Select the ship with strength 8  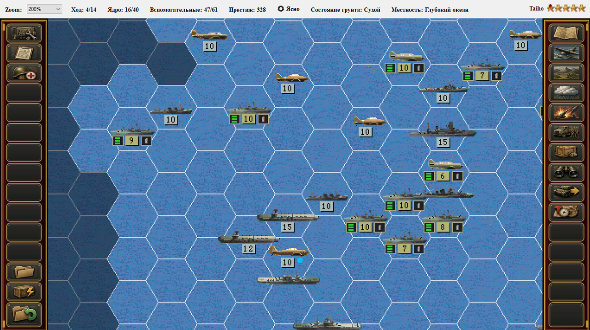tap(443, 216)
